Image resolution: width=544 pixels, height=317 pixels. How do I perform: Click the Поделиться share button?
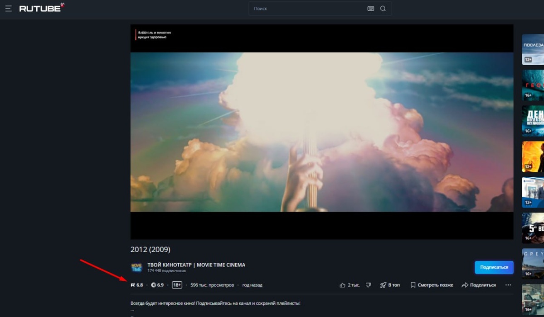[x=479, y=285]
